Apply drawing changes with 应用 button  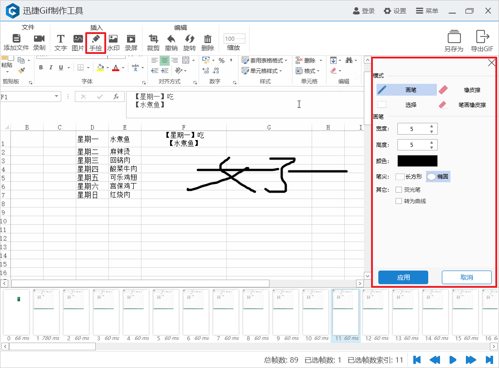pos(403,277)
